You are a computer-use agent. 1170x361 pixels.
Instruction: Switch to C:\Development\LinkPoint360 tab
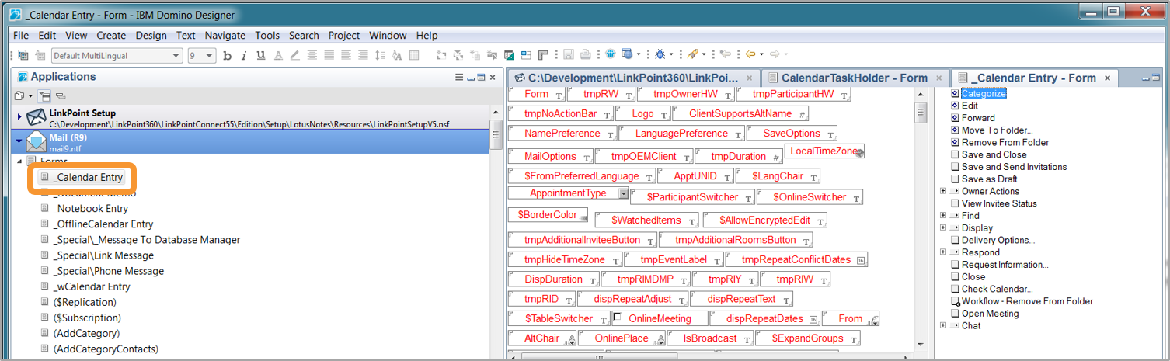click(633, 78)
